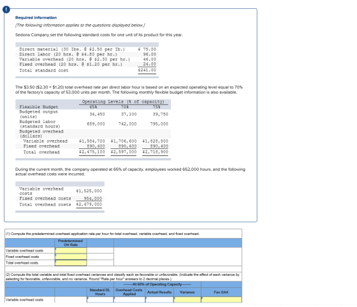Click the Fav./Unf. column header
The width and height of the screenshot is (357, 307).
tap(221, 292)
